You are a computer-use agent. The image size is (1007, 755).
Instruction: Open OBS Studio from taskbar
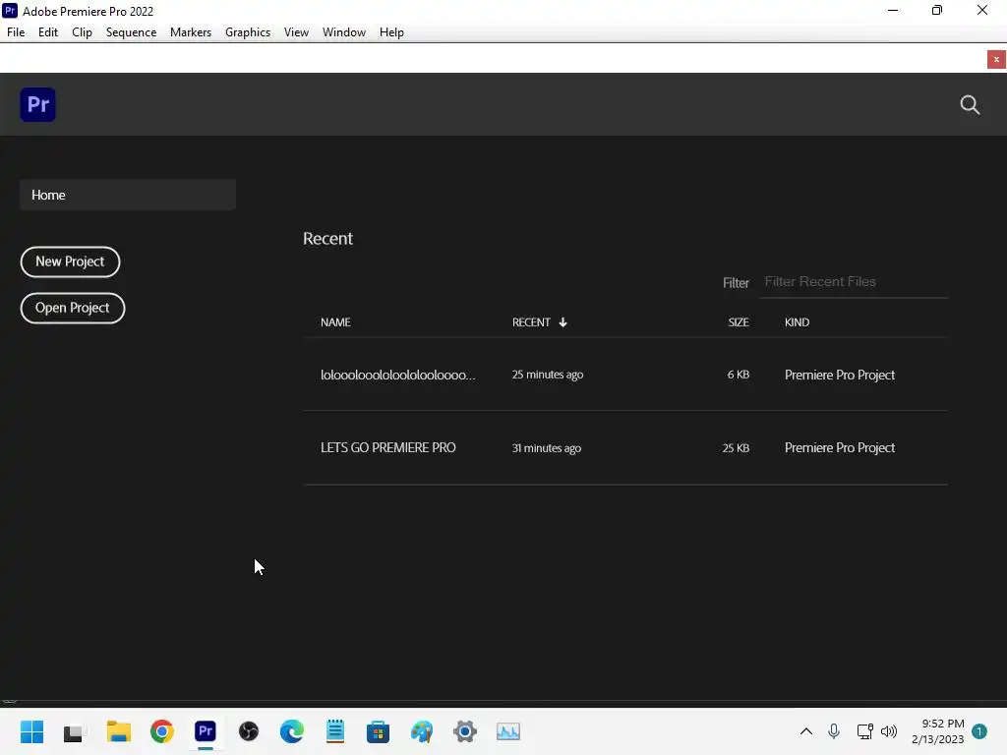tap(249, 731)
